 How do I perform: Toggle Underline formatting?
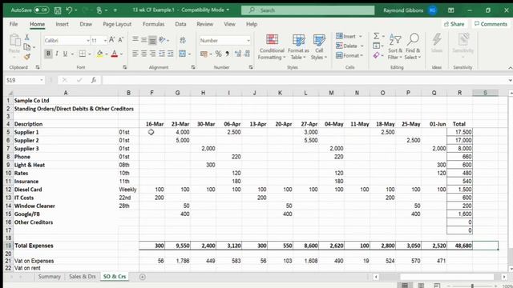click(65, 54)
